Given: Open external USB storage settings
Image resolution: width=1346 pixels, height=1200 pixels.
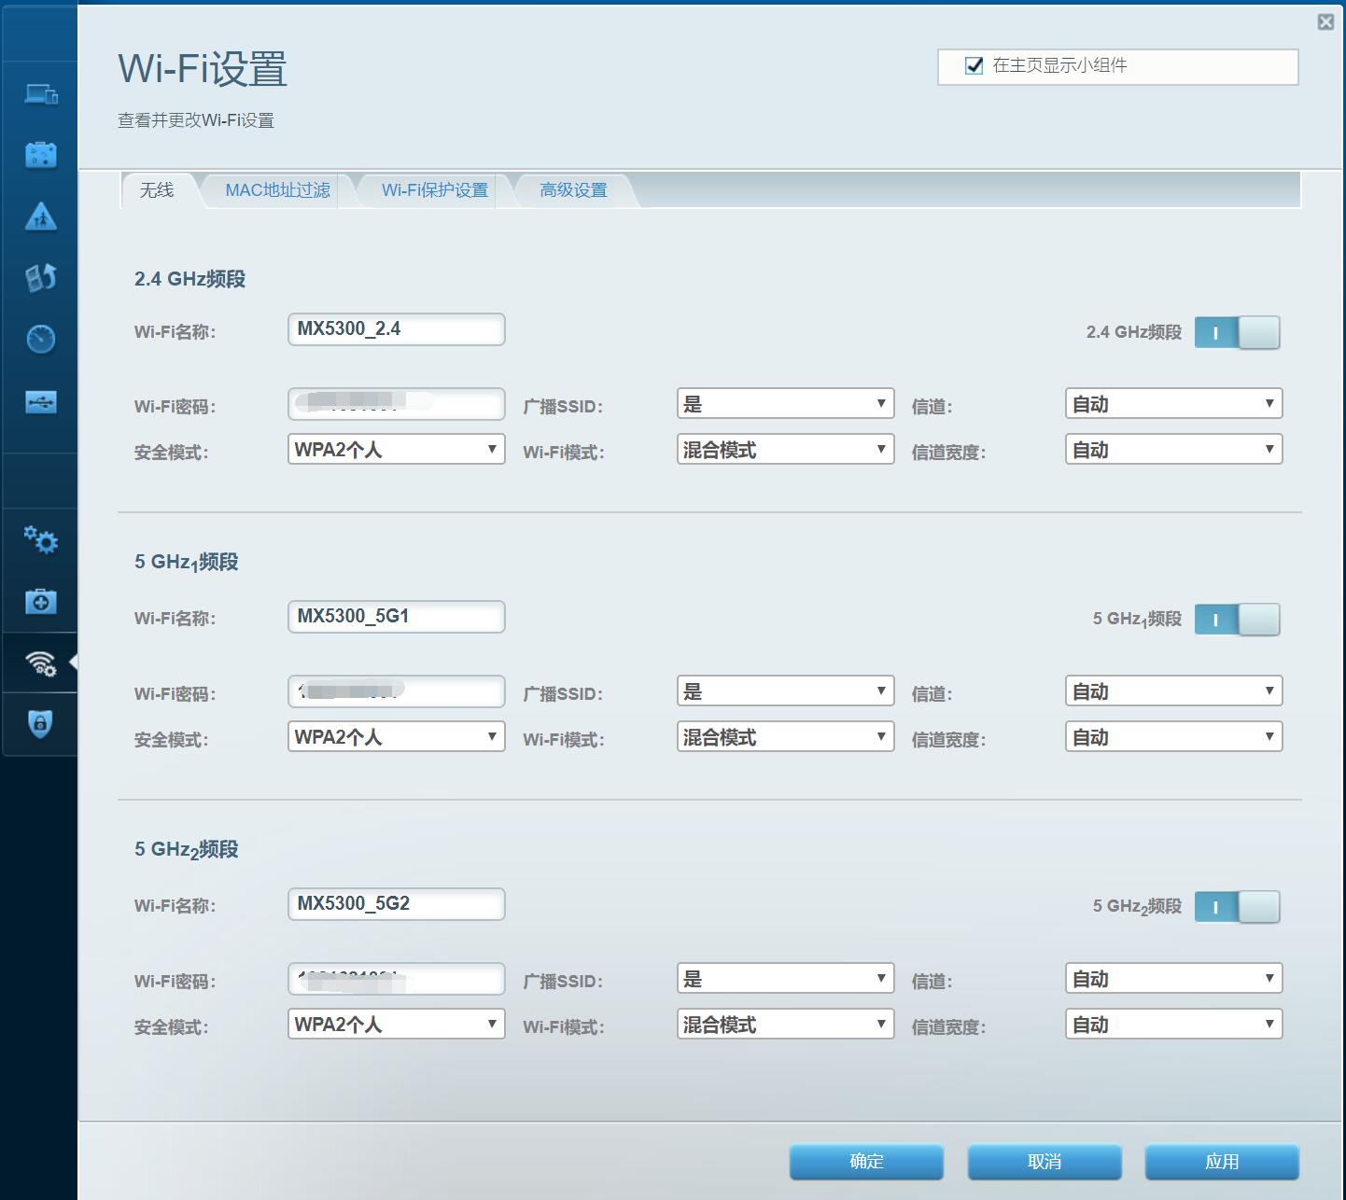Looking at the screenshot, I should [x=40, y=401].
